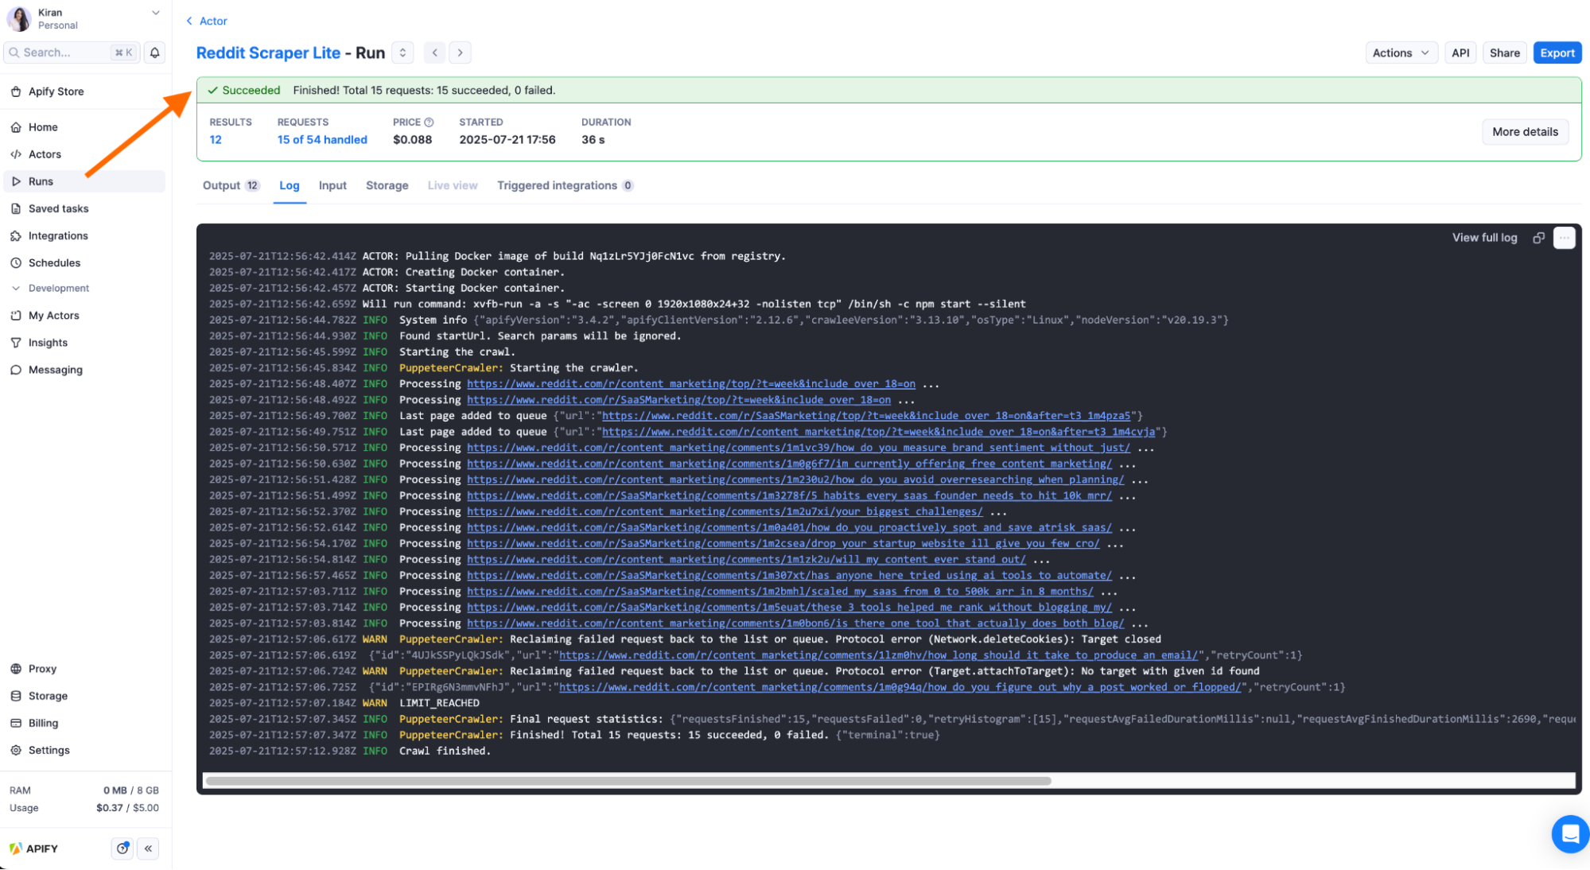The height and width of the screenshot is (870, 1590).
Task: Open the log three-dots options menu
Action: tap(1564, 238)
